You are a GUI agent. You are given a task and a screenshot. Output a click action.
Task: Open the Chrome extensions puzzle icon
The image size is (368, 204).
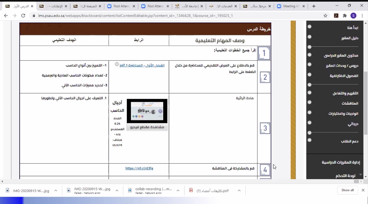[345, 16]
